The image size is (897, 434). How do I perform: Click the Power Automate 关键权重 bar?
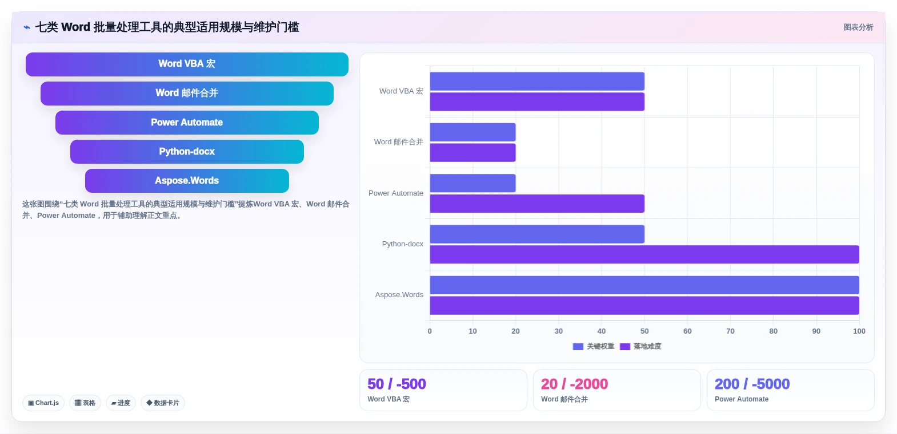click(x=473, y=183)
